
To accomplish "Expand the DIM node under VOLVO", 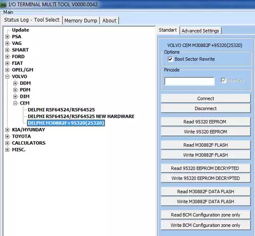I will [x=15, y=96].
